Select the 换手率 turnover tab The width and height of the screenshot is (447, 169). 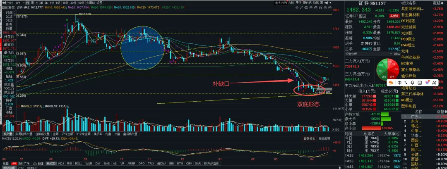pos(98,134)
